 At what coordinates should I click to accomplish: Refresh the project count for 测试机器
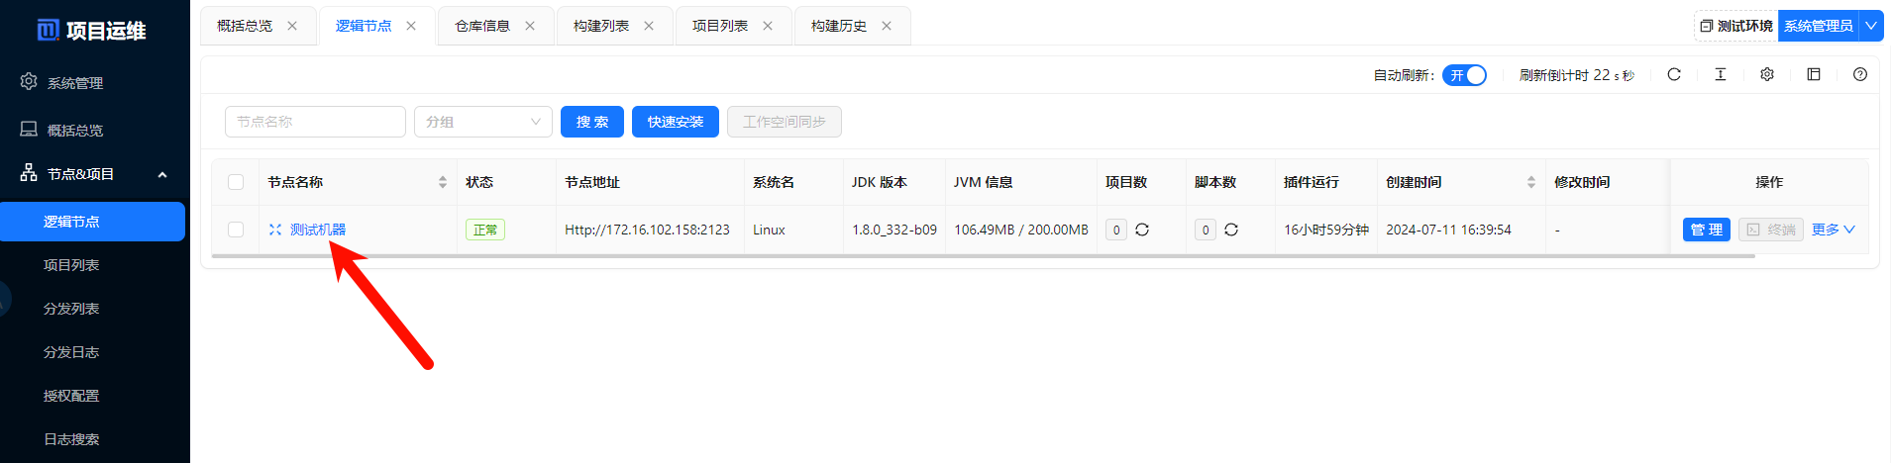(1142, 230)
